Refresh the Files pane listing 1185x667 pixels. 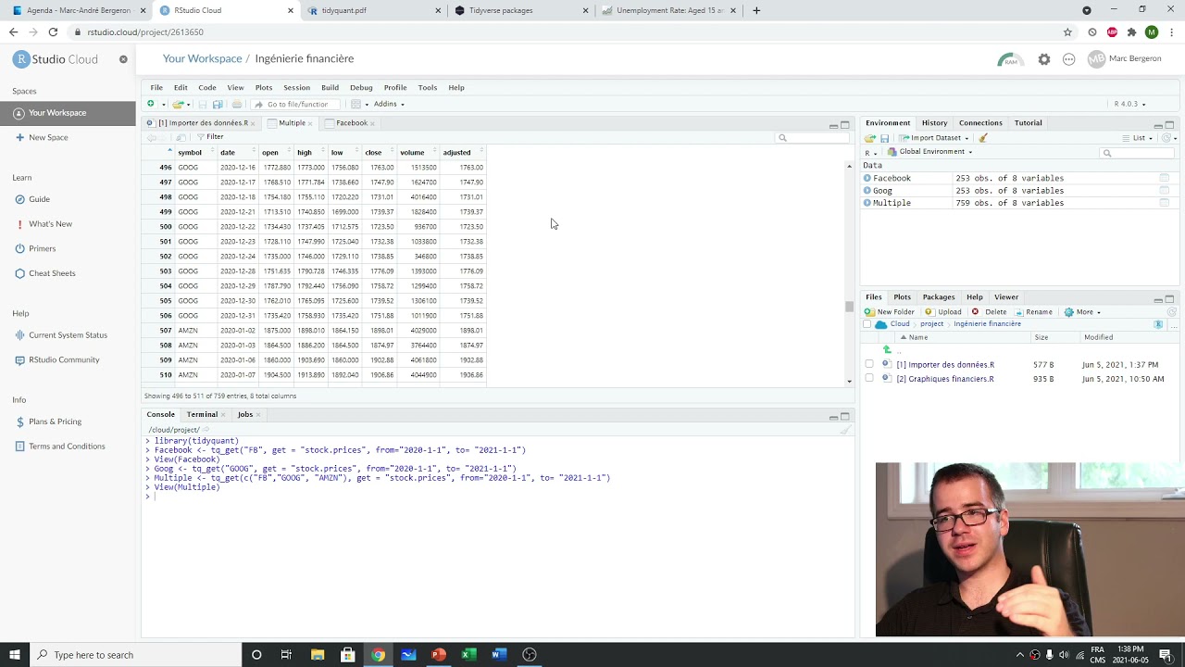(1172, 312)
